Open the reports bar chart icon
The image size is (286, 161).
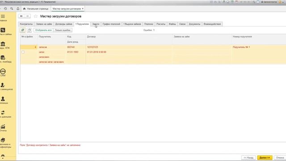pyautogui.click(x=3, y=126)
